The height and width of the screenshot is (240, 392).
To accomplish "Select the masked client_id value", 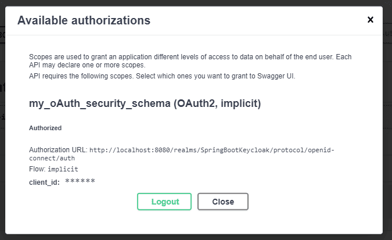I will (x=80, y=181).
